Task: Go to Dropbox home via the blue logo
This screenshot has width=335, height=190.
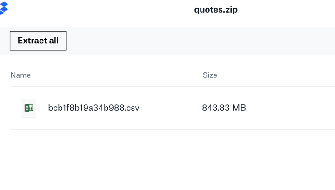Action: (x=4, y=7)
